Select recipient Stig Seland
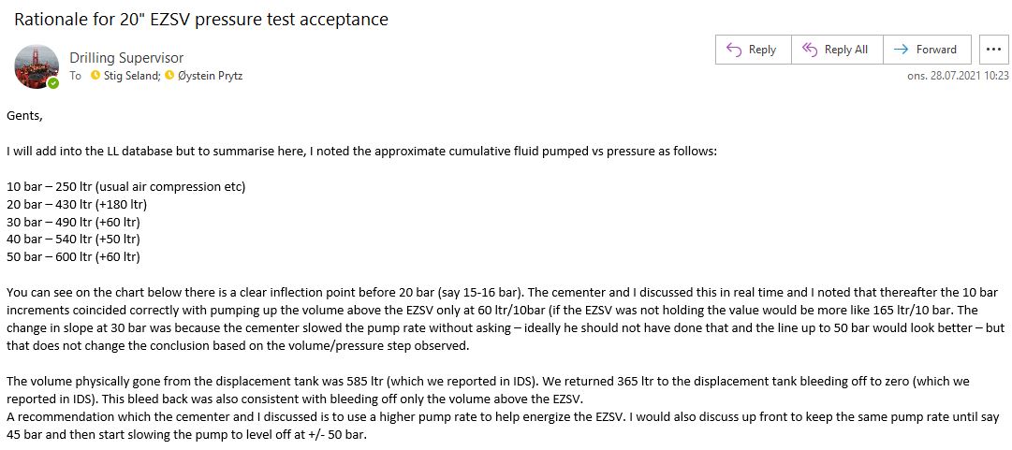 (131, 76)
